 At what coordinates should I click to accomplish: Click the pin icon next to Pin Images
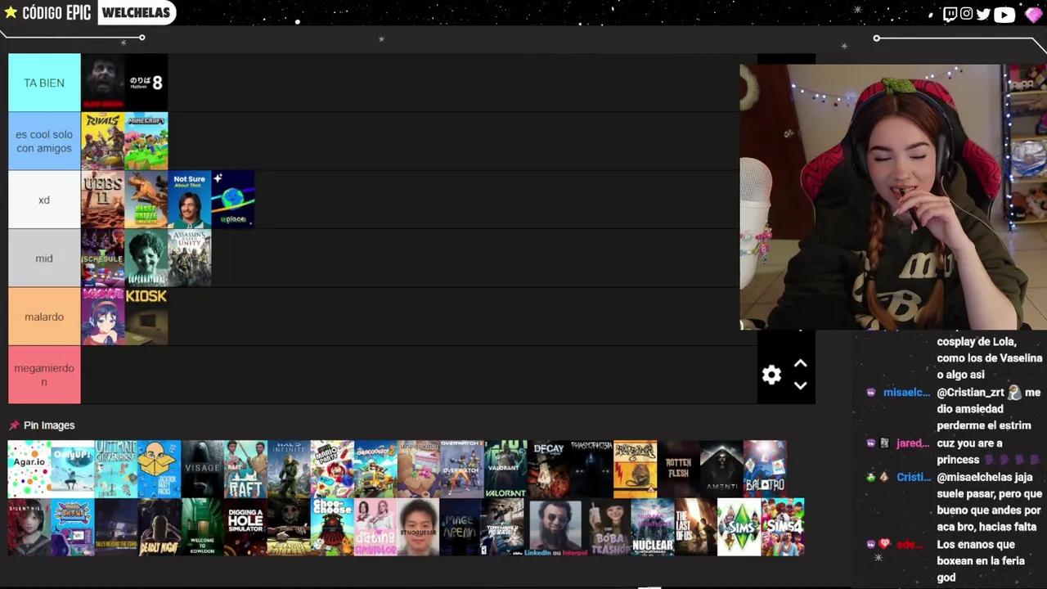click(14, 425)
